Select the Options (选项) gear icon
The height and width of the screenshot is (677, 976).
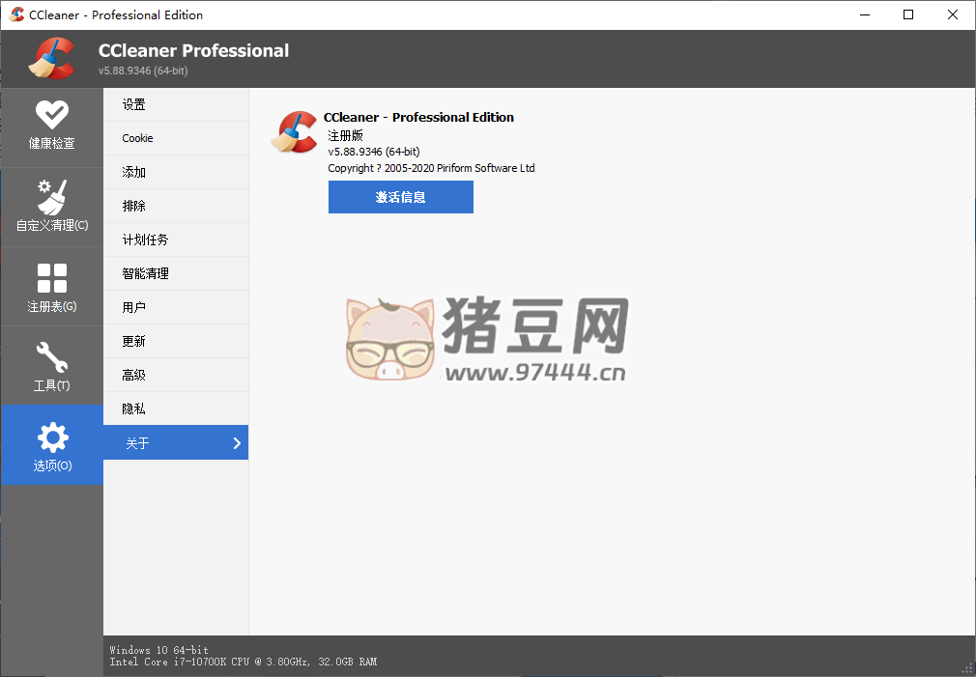[x=51, y=438]
